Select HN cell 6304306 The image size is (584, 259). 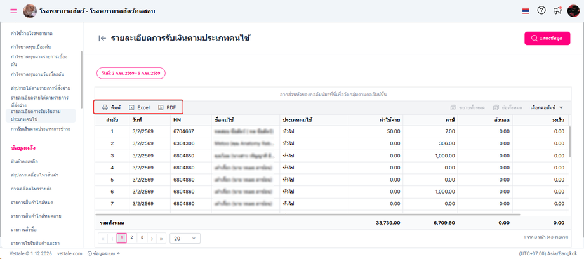(x=190, y=143)
